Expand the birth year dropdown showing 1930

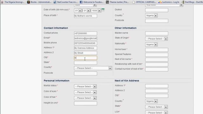[96, 10]
